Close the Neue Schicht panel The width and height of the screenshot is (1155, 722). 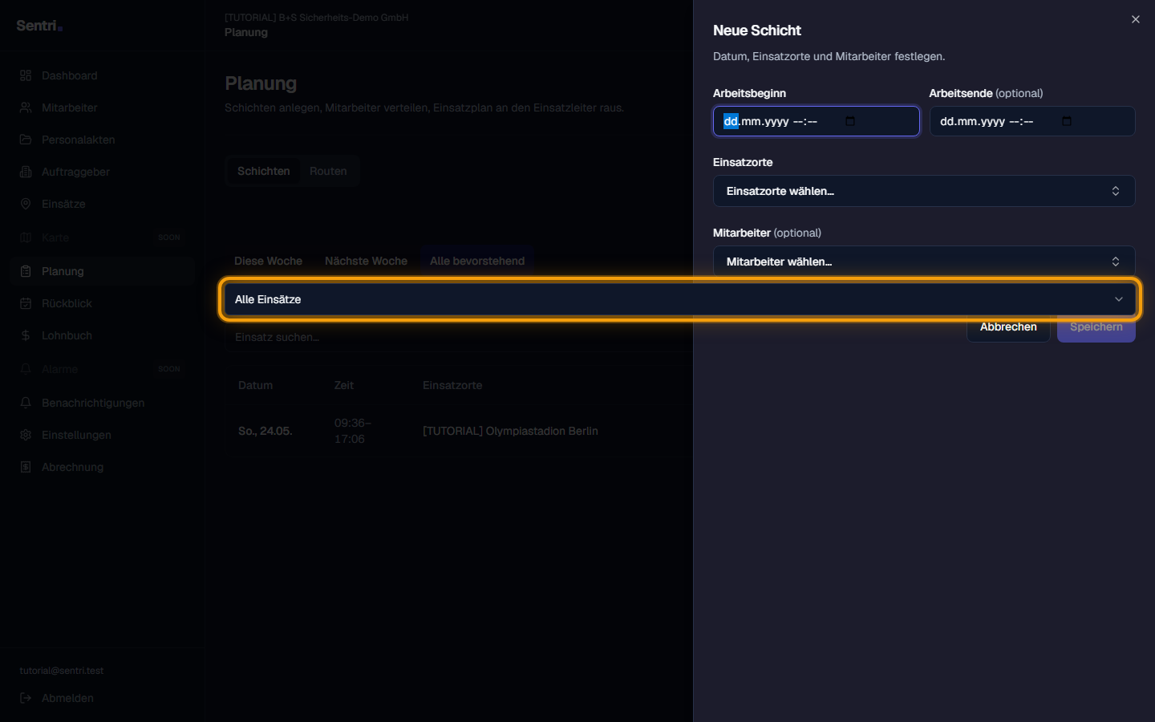coord(1135,19)
